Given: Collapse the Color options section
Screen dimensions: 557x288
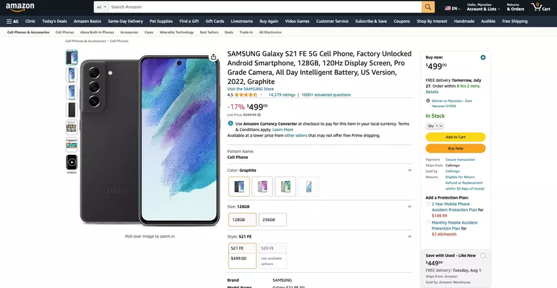Looking at the screenshot, I should [x=410, y=170].
